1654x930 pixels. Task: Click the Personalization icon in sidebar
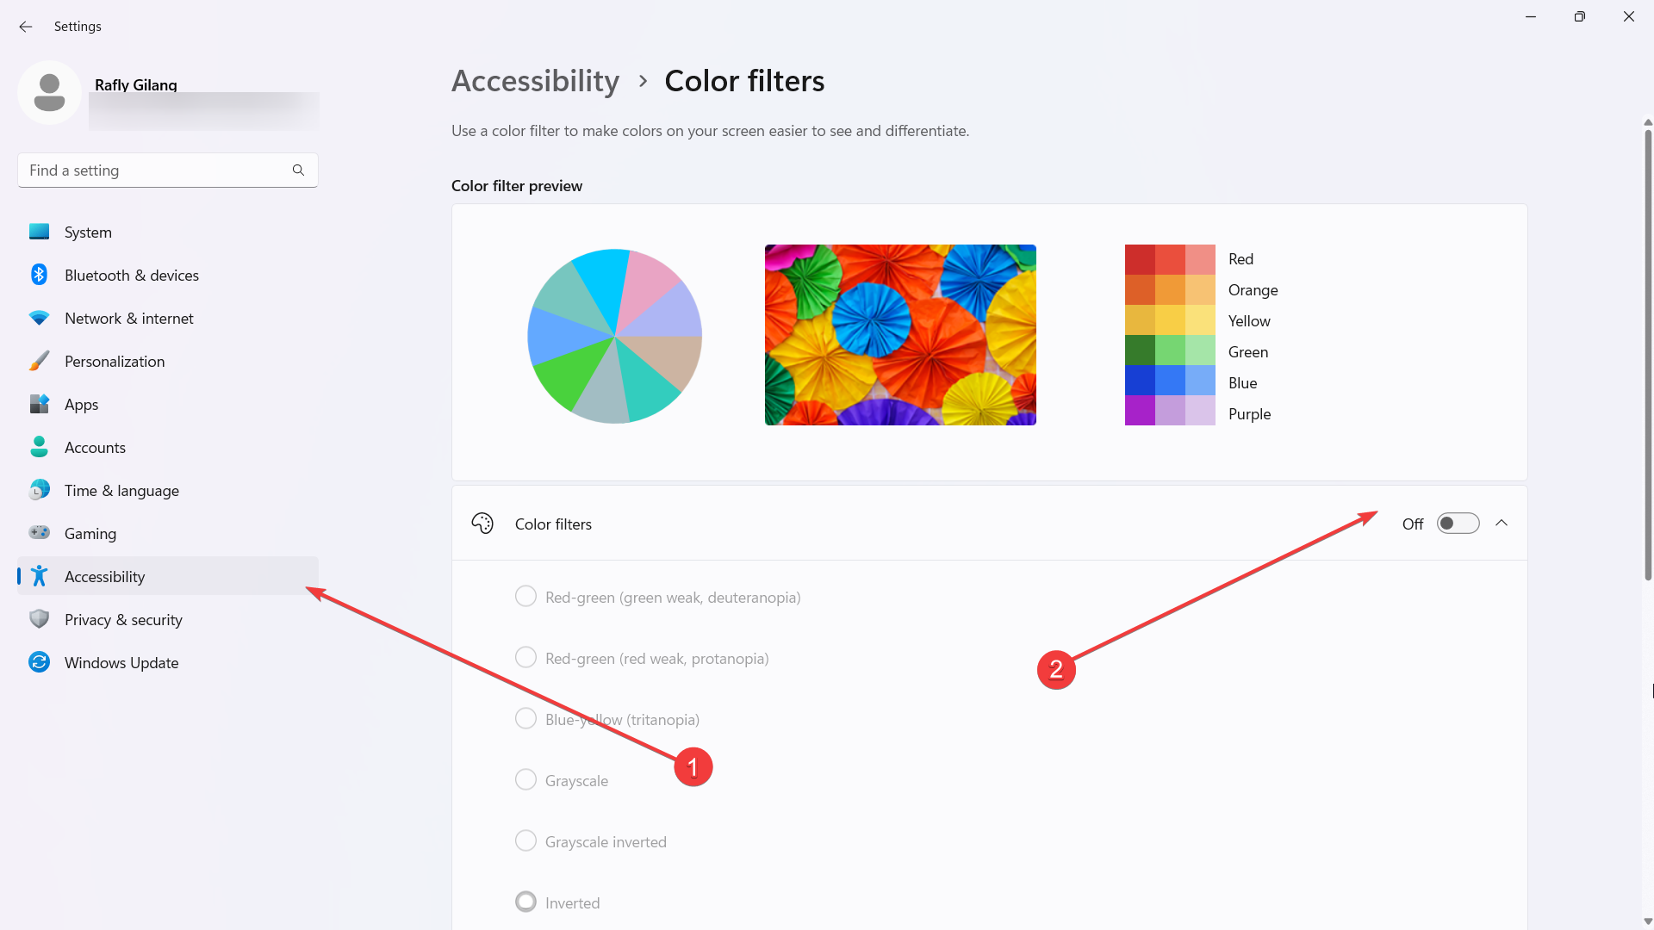pyautogui.click(x=40, y=361)
